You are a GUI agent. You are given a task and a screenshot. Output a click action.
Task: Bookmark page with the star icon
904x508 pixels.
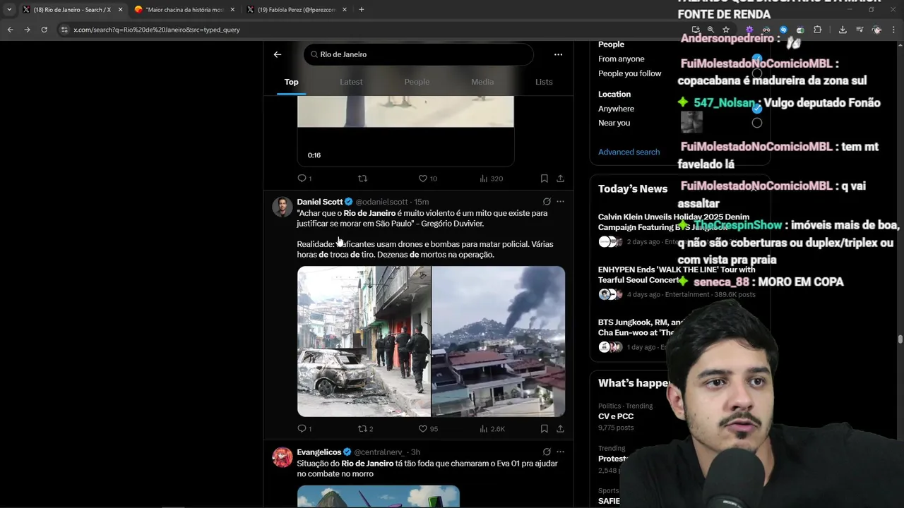pyautogui.click(x=726, y=30)
